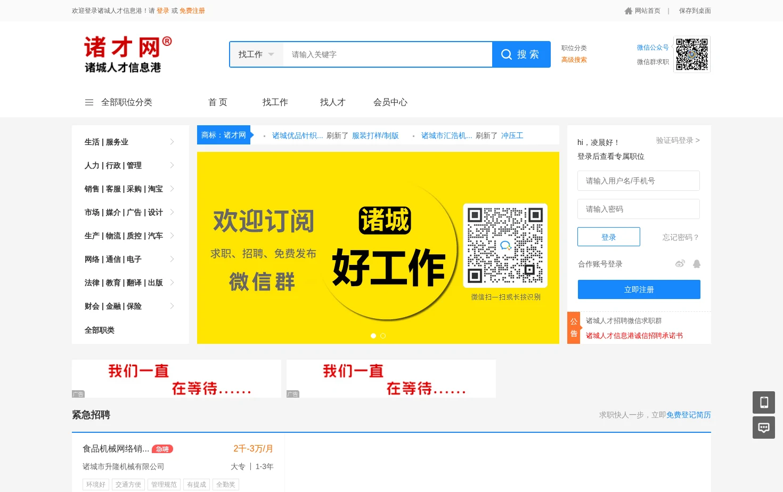
Task: Click the WeChat QR code in the header
Action: [x=692, y=54]
